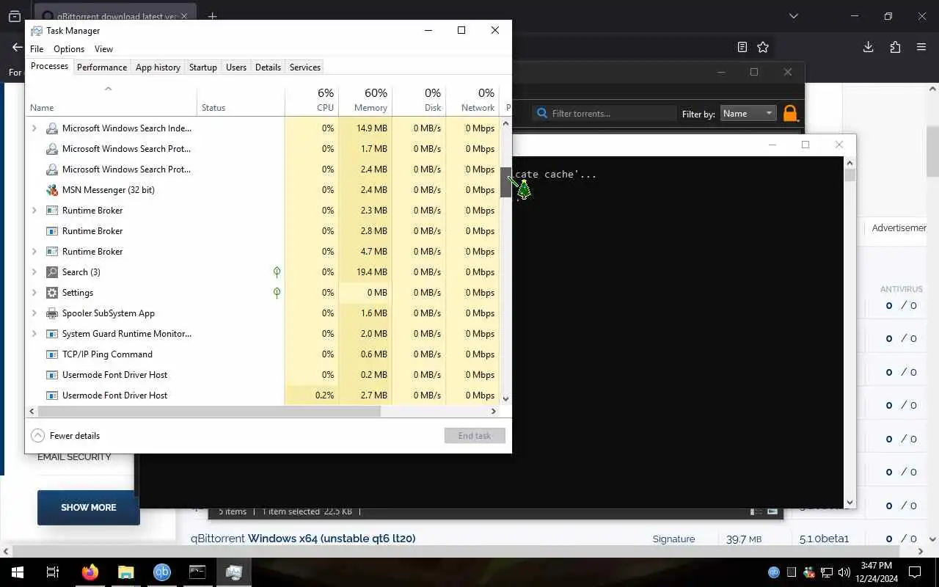Viewport: 939px width, 587px height.
Task: Click the Spooler SubSystem App printer icon
Action: pos(52,313)
